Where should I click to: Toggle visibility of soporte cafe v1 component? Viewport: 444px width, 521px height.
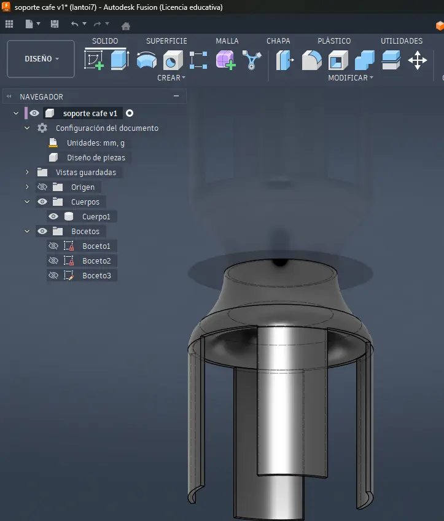coord(34,113)
